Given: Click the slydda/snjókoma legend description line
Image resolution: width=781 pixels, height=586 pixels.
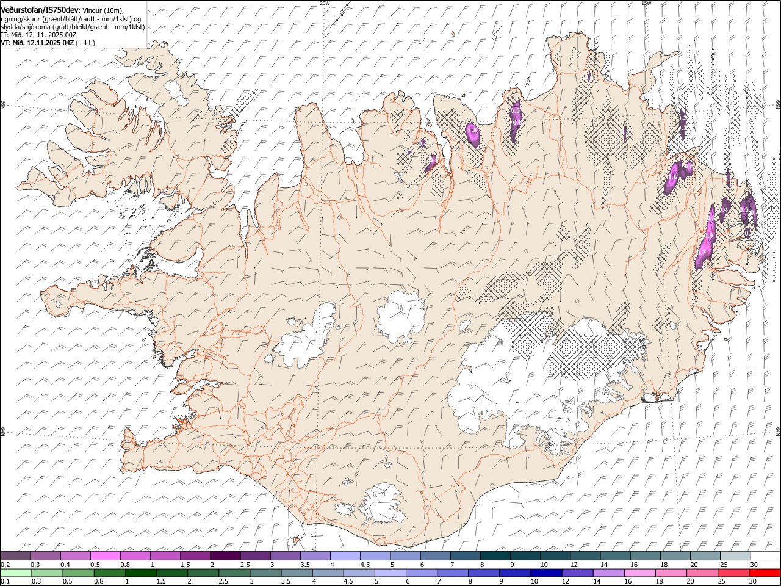Looking at the screenshot, I should click(x=73, y=27).
